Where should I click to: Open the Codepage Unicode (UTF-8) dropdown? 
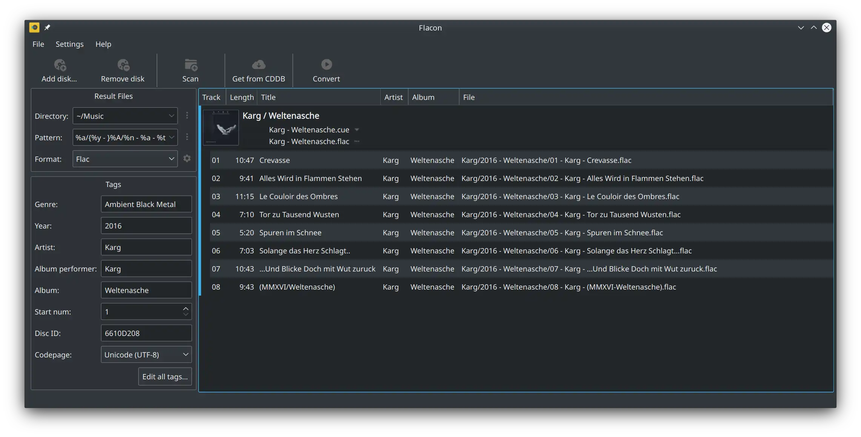point(146,355)
